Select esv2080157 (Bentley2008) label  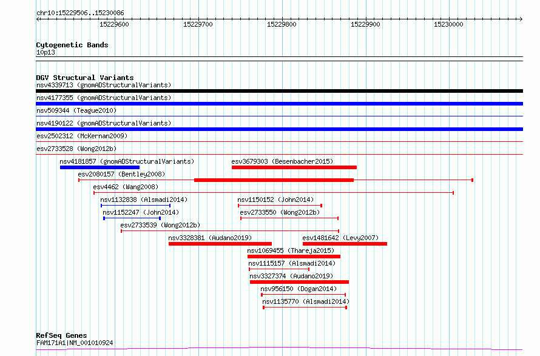pyautogui.click(x=121, y=174)
